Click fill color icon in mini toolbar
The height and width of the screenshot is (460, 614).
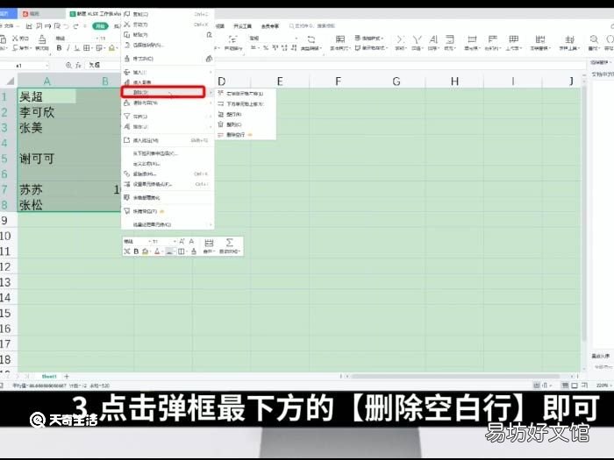tap(146, 251)
